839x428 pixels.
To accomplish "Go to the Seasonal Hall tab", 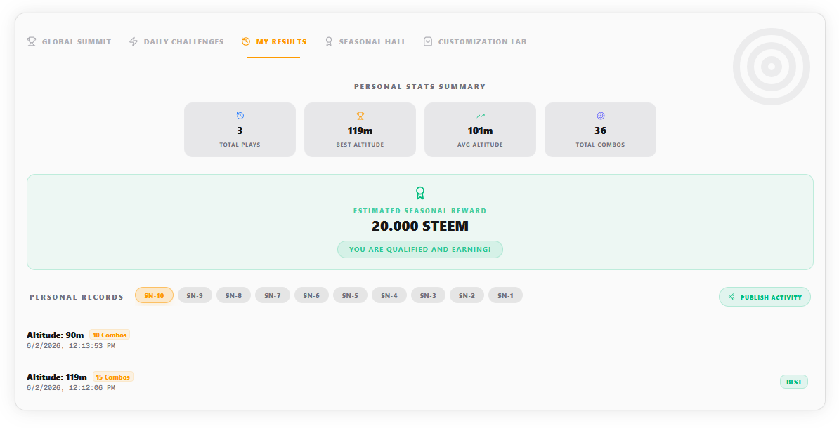I will pos(365,41).
